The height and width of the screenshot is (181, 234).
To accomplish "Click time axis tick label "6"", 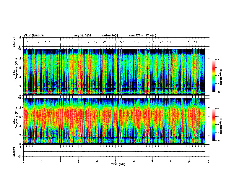I will click(x=134, y=161).
